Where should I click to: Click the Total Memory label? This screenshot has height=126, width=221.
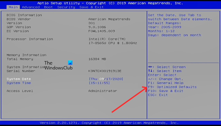click(20, 59)
